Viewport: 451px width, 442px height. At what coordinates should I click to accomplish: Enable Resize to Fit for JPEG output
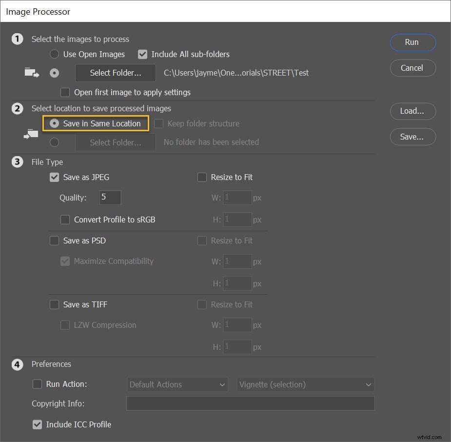[x=202, y=177]
